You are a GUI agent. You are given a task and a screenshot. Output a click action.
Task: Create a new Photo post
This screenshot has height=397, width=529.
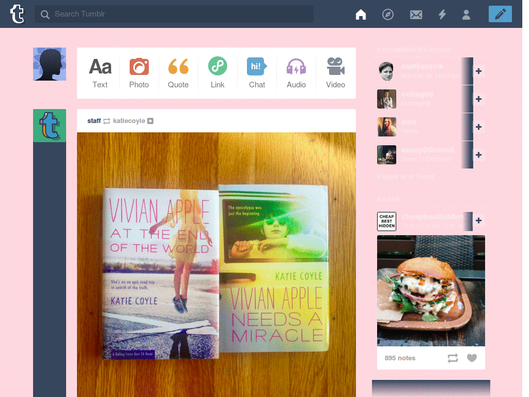pos(139,73)
